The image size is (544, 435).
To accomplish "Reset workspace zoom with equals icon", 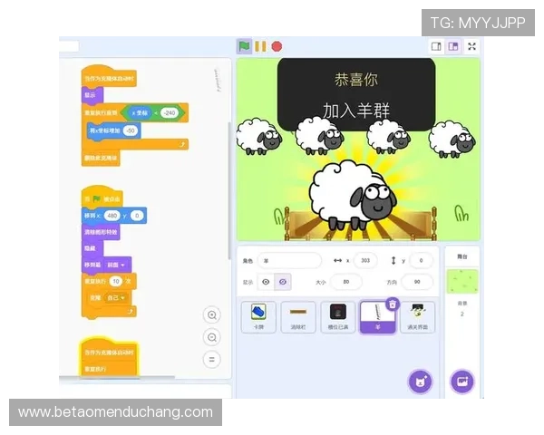I will (x=212, y=360).
